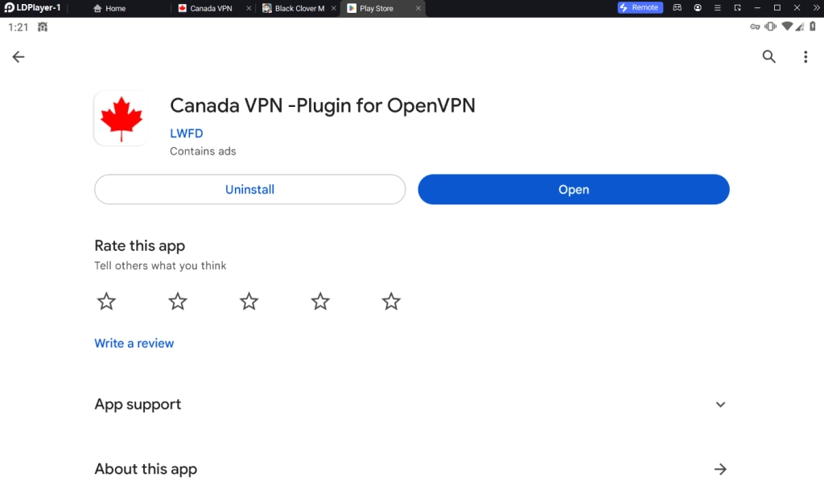This screenshot has height=481, width=824.
Task: Uninstall the Canada VPN app
Action: point(249,190)
